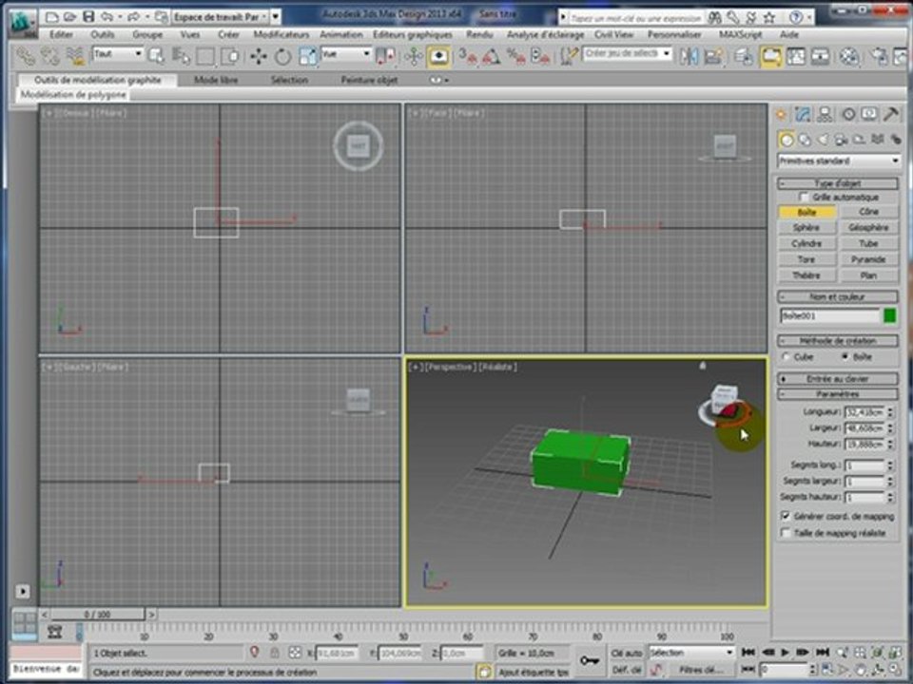Open the Modificateurs menu
Screen dimensions: 913x684
(x=281, y=35)
